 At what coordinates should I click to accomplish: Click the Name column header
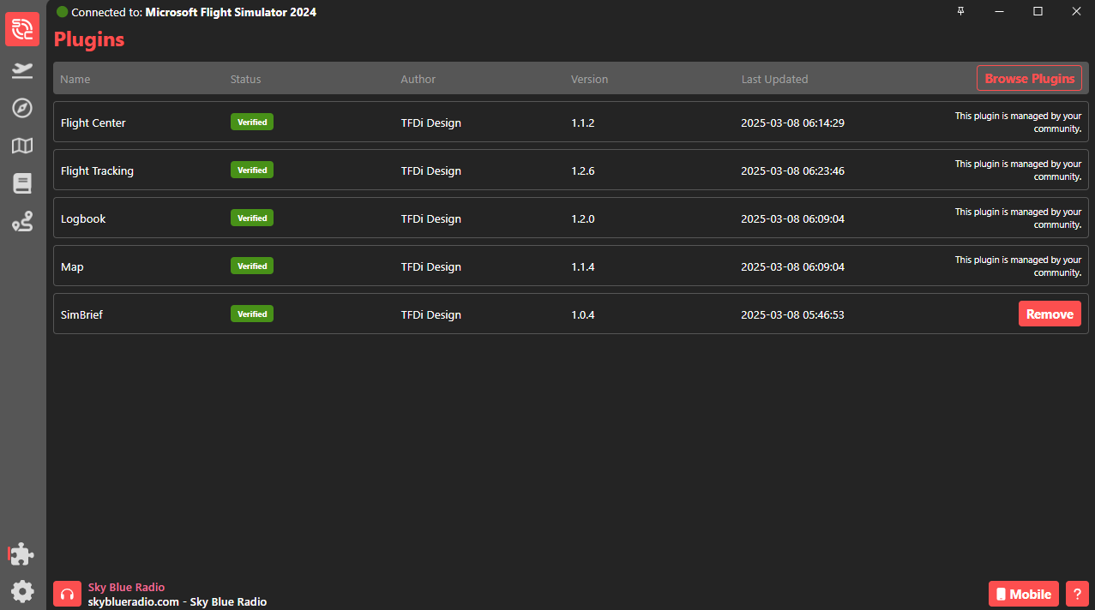[x=75, y=79]
